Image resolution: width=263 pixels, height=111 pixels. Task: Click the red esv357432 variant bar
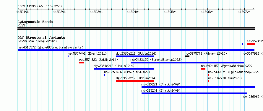click(251, 44)
